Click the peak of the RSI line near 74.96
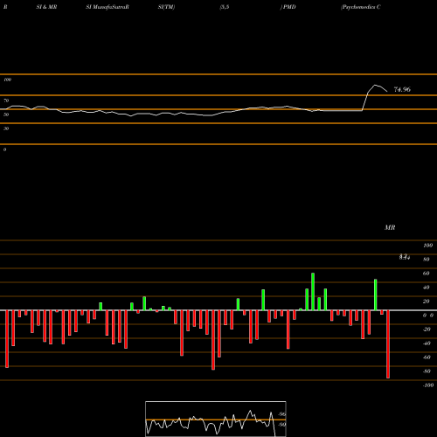 [375, 85]
